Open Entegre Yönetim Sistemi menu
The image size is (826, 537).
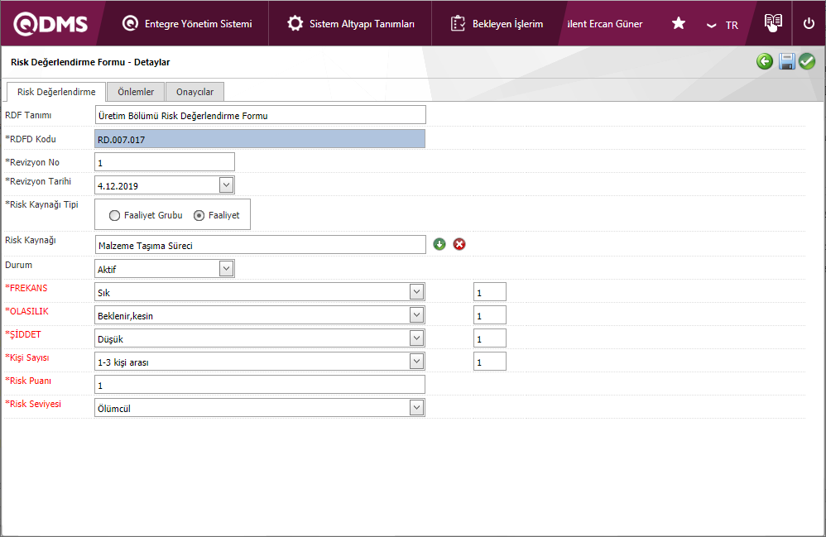(x=187, y=24)
